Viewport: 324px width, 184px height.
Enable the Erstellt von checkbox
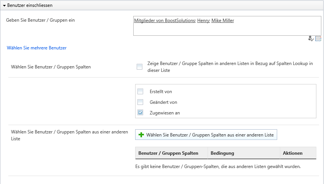[140, 91]
